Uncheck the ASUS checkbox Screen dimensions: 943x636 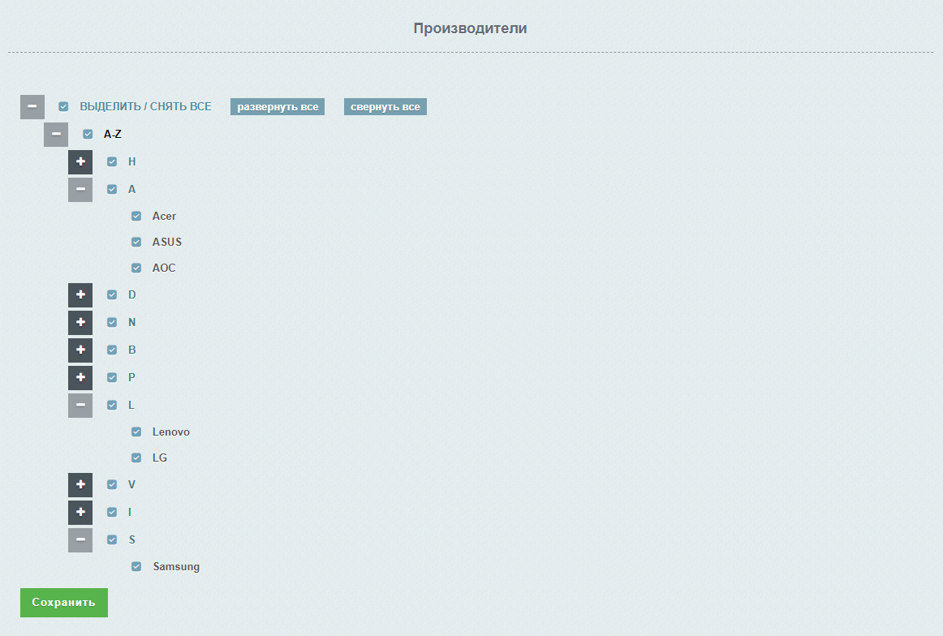tap(136, 243)
